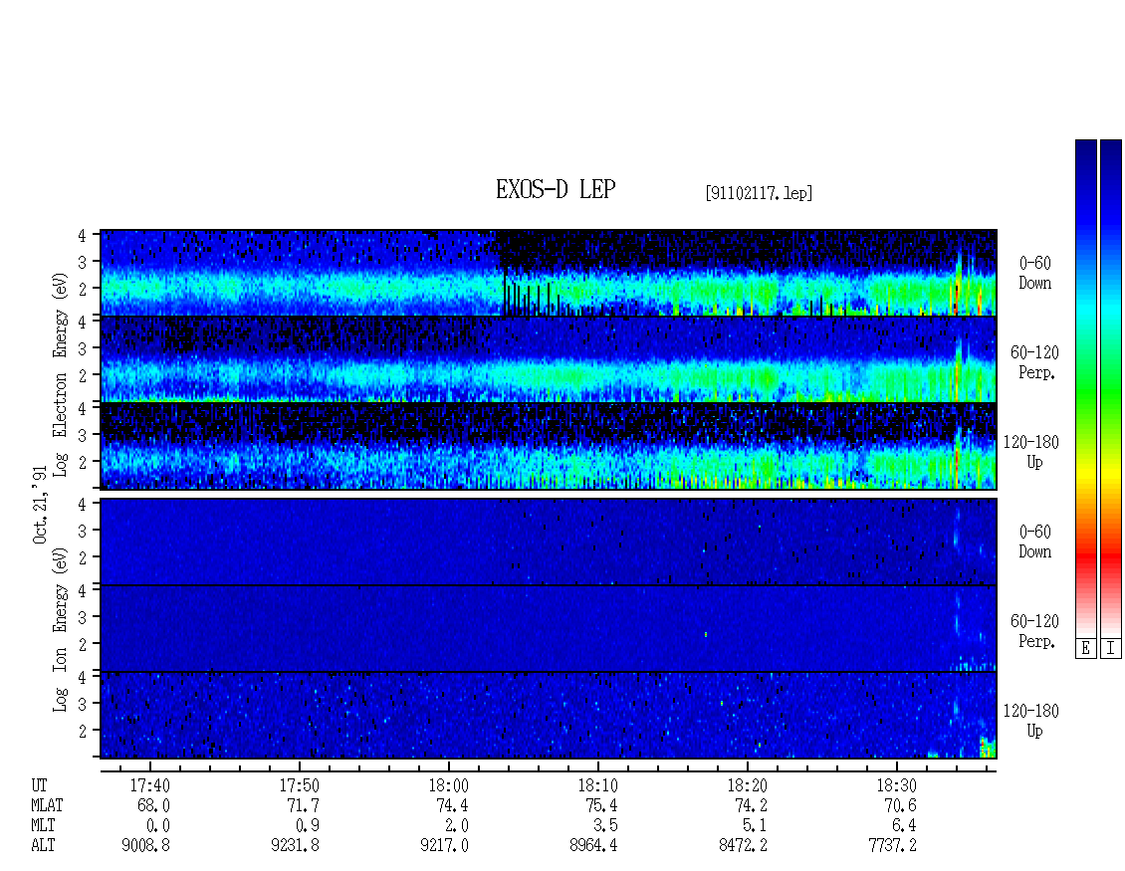Click the MLAT value 70.6
Screen dimensions: 1125x871
pyautogui.click(x=900, y=805)
